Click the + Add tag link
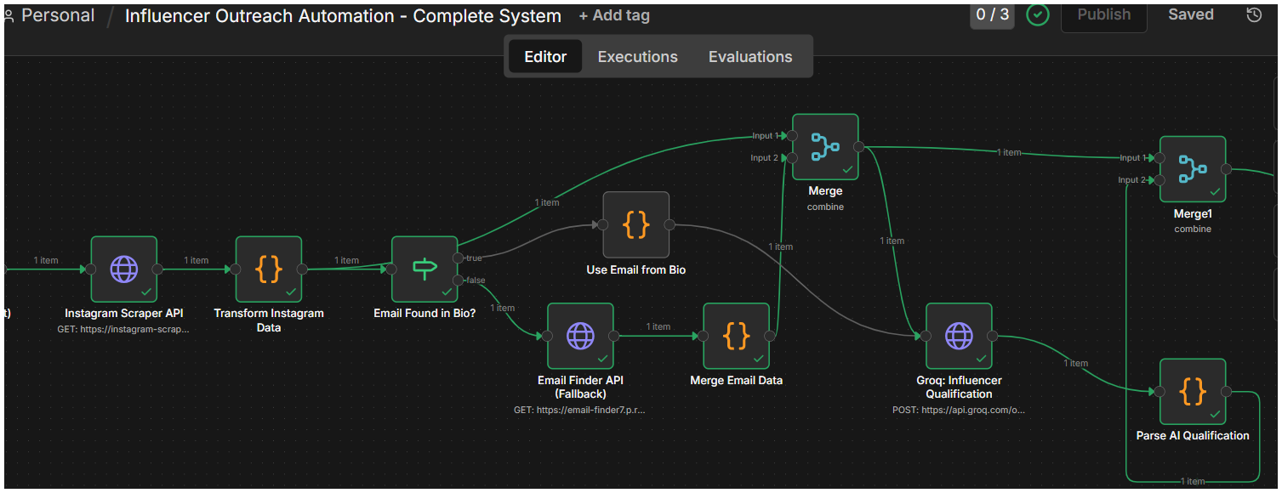The height and width of the screenshot is (493, 1282). 614,16
